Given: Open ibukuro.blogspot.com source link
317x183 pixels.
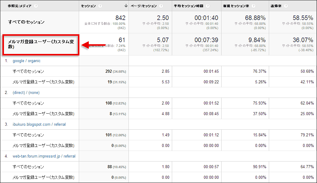Looking at the screenshot, I should [32, 125].
